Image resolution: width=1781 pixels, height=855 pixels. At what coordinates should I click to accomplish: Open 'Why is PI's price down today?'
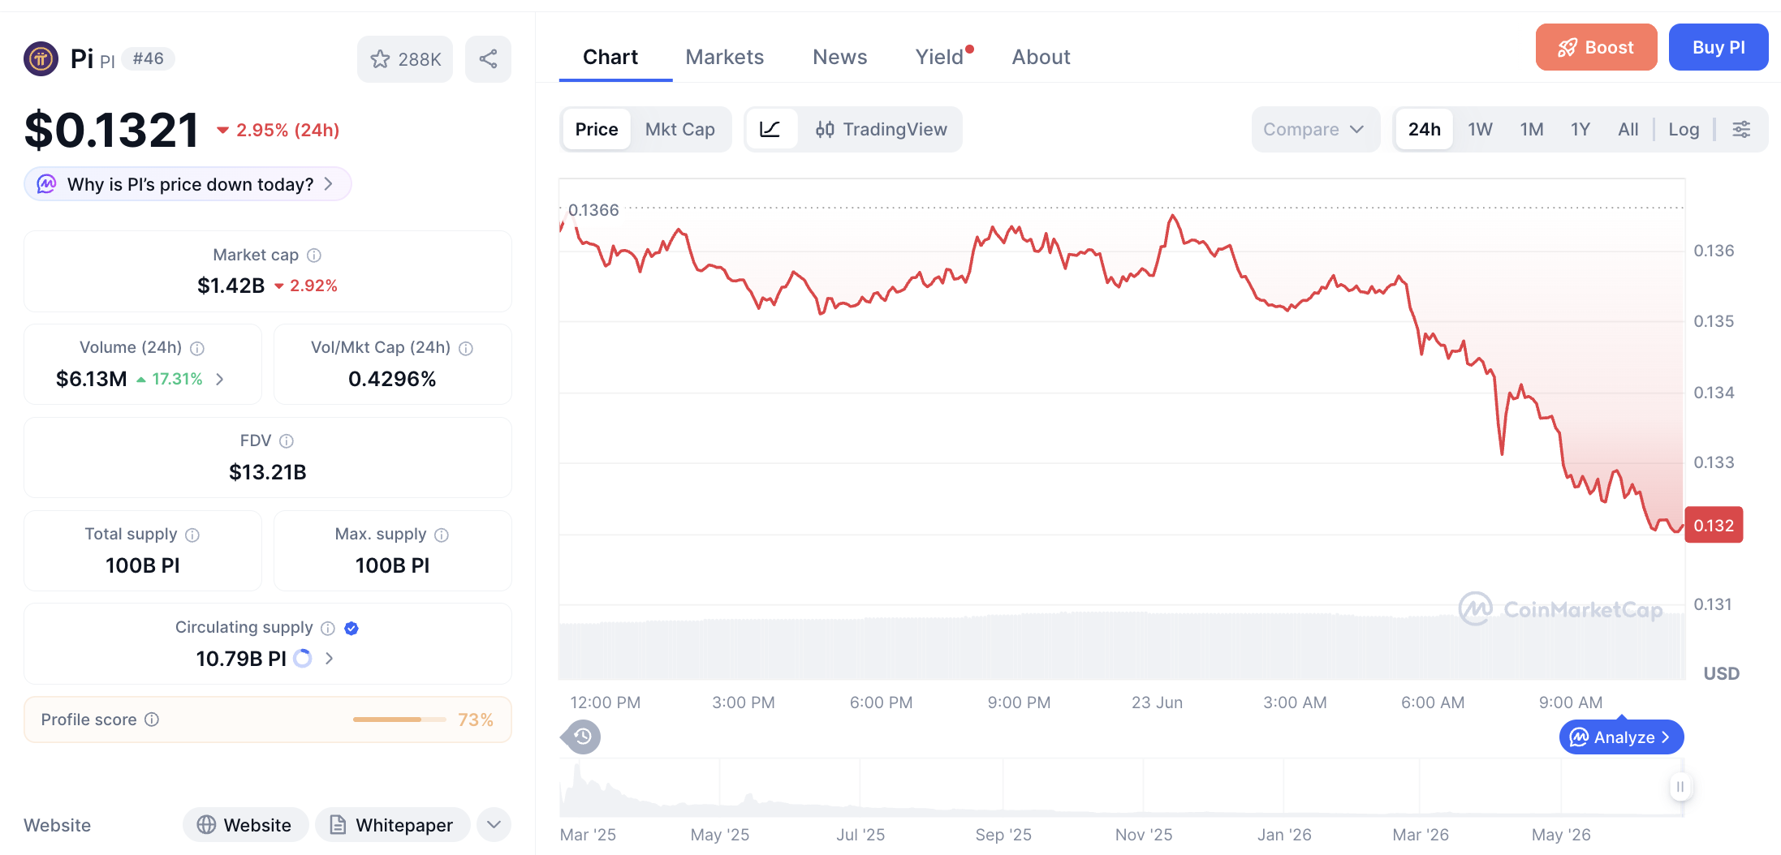coord(188,184)
